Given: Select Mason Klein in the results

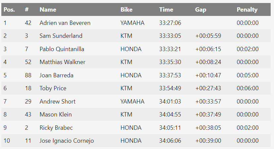Looking at the screenshot, I should click(x=56, y=114).
